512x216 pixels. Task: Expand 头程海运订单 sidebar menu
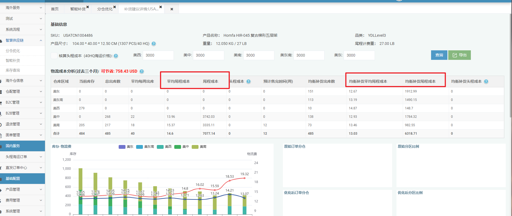click(22, 157)
